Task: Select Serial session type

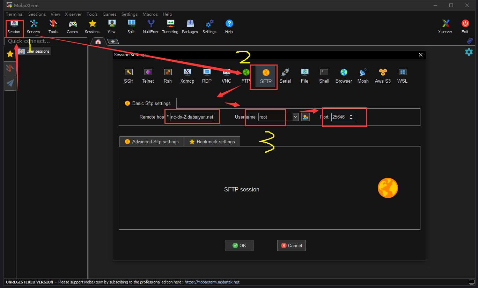Action: 285,76
